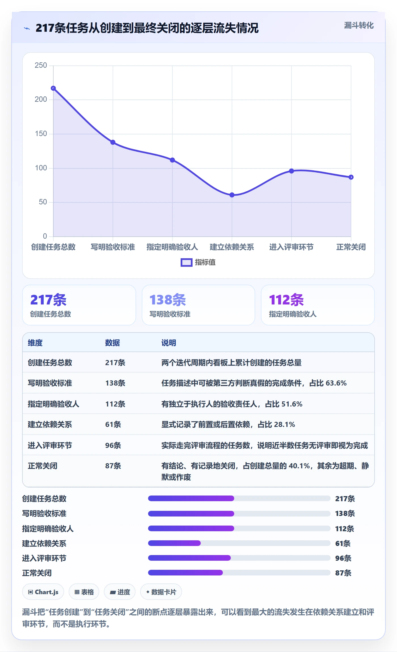Click the 指标值 legend label

tap(205, 263)
